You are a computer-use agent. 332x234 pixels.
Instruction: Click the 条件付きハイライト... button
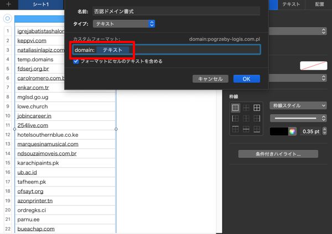(278, 154)
